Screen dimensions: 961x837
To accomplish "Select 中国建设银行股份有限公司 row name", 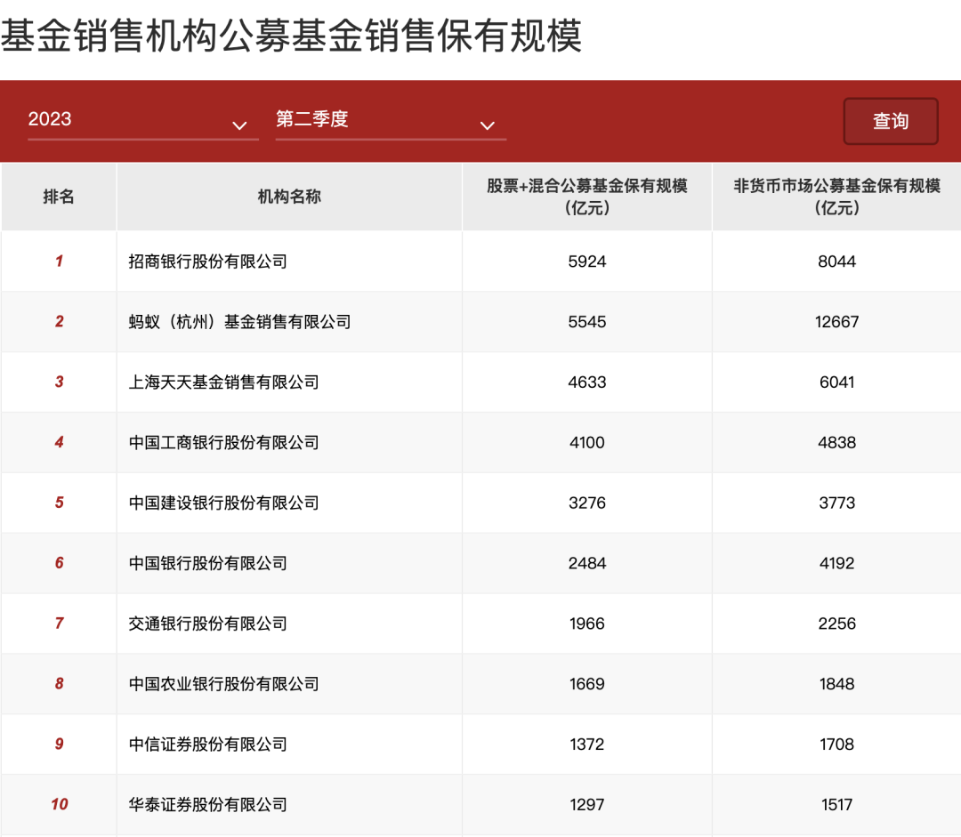I will (223, 503).
